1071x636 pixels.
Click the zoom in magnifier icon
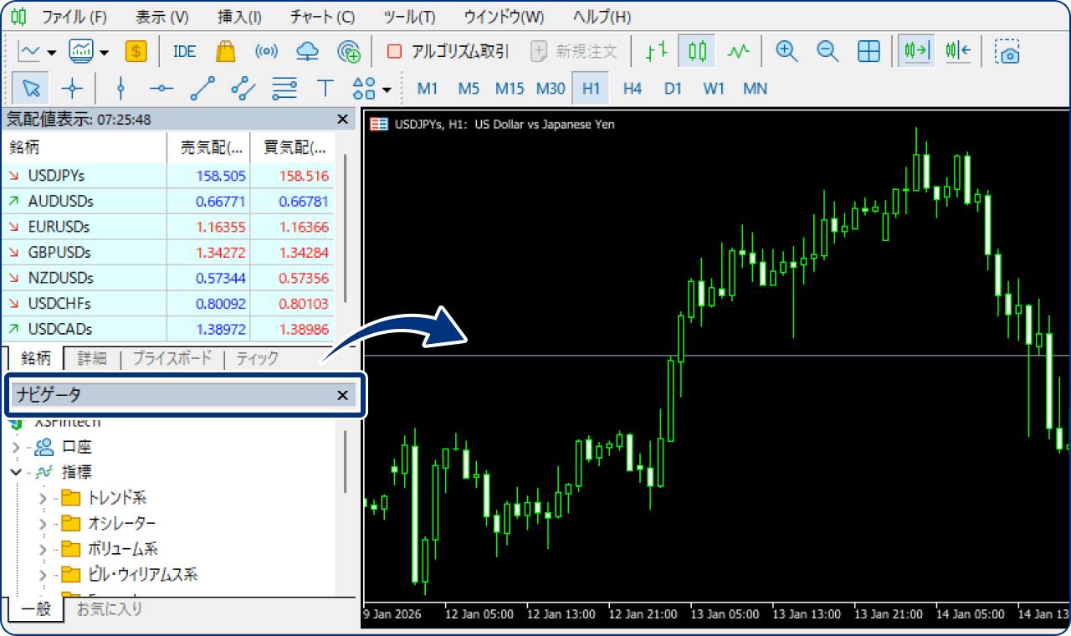coord(786,51)
